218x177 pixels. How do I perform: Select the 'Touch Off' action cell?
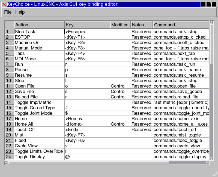click(x=39, y=129)
